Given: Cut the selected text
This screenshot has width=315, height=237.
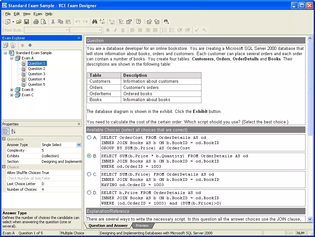Looking at the screenshot, I should pyautogui.click(x=53, y=22).
